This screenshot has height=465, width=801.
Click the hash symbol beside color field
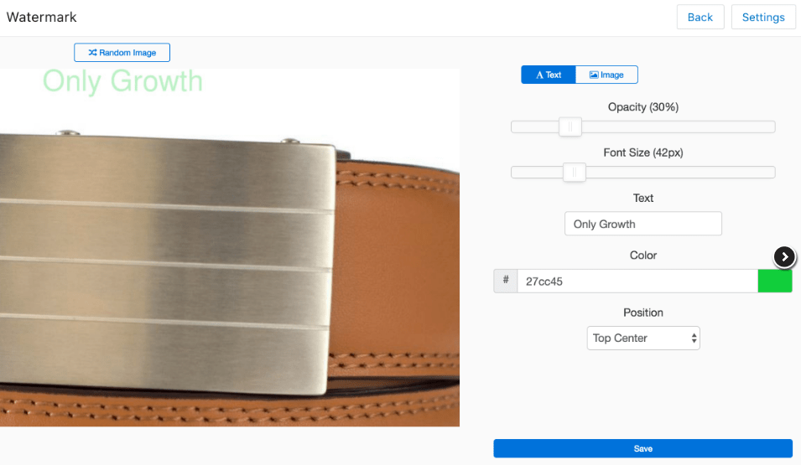[506, 281]
